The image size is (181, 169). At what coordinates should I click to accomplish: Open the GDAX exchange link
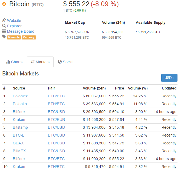coord(18,143)
